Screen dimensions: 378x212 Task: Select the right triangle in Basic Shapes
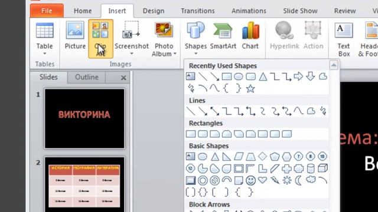point(226,157)
